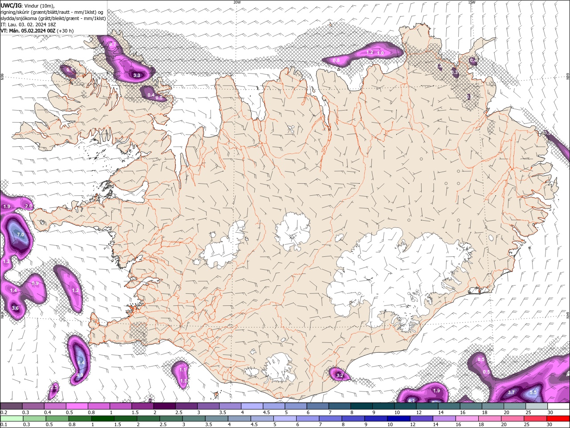This screenshot has height=428, width=570.
Task: Click the "3.6" value at the left map edge
Action: coord(15,308)
